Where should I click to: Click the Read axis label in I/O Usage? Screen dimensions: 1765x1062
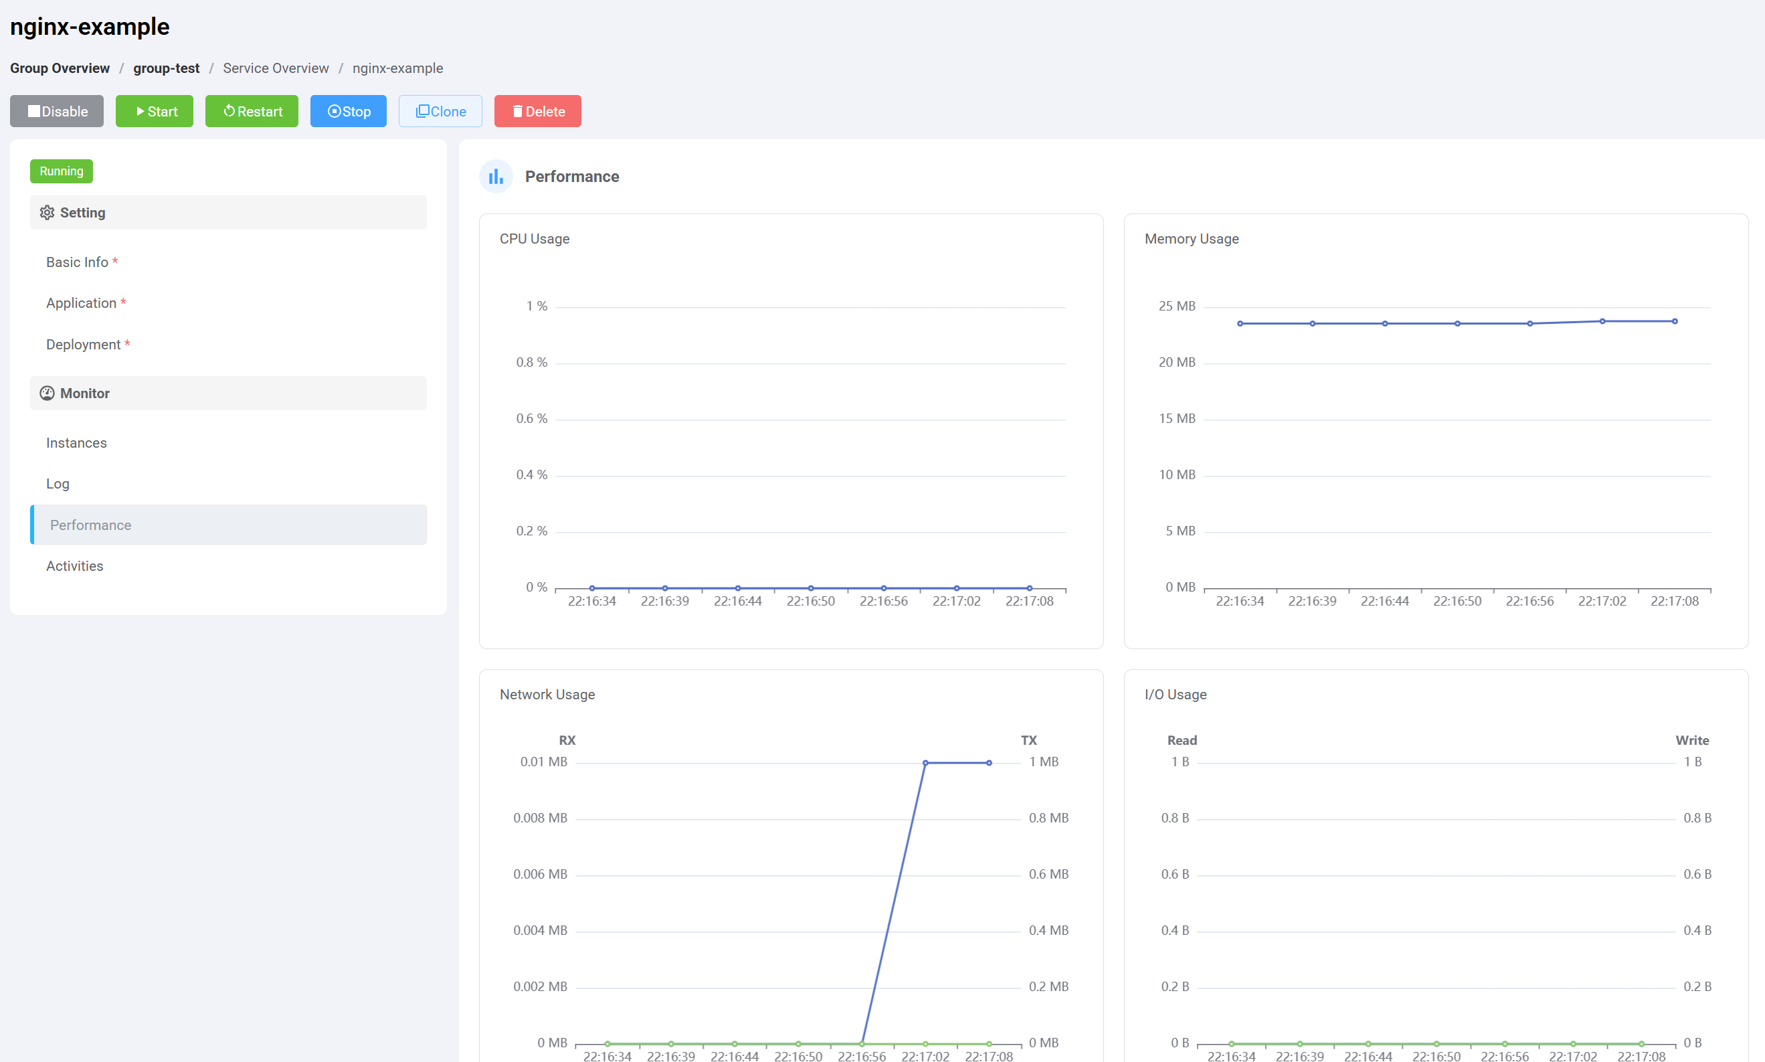coord(1182,740)
